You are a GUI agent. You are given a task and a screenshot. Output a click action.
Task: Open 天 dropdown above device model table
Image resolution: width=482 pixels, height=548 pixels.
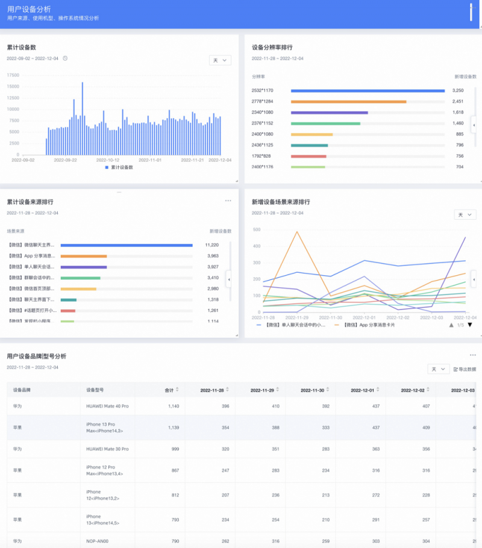click(438, 369)
